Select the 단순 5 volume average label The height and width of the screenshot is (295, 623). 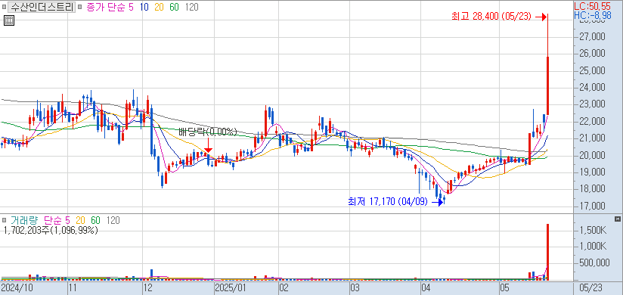[57, 220]
